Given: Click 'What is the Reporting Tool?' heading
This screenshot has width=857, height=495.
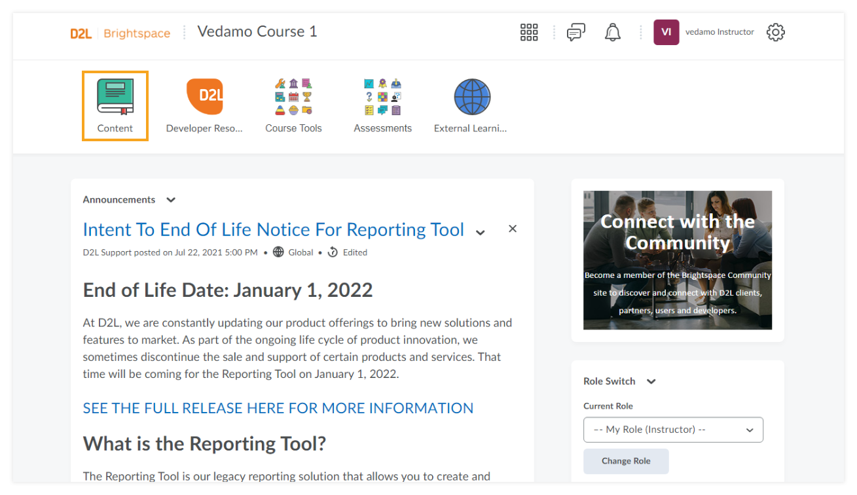Looking at the screenshot, I should point(204,444).
